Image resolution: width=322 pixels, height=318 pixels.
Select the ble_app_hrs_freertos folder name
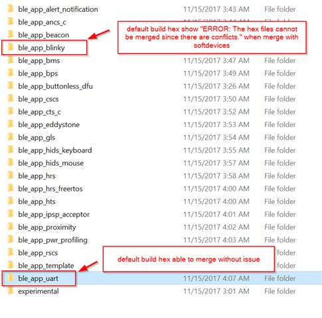(50, 189)
